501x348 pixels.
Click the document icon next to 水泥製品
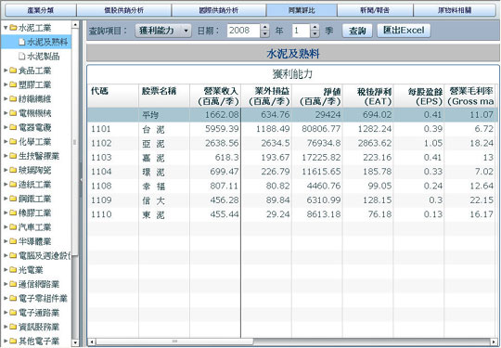[21, 57]
